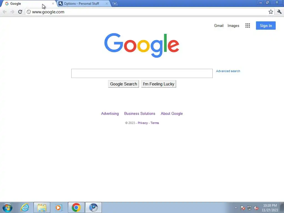Reload the current page
The width and height of the screenshot is (284, 213).
coord(20,12)
